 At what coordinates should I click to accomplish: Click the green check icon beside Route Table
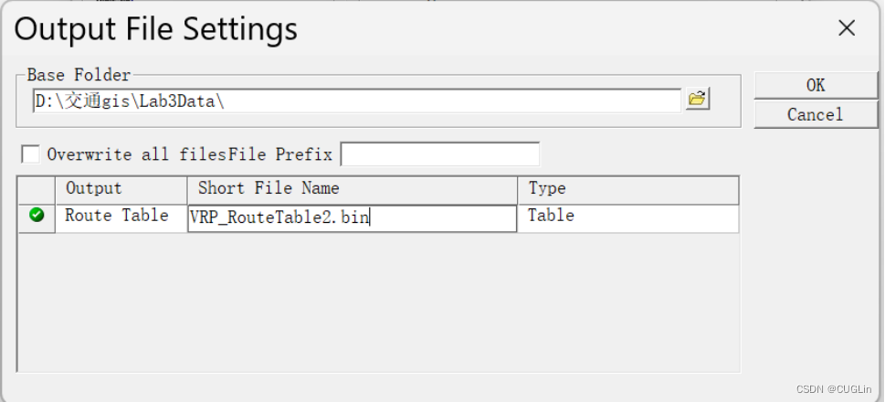pyautogui.click(x=37, y=215)
